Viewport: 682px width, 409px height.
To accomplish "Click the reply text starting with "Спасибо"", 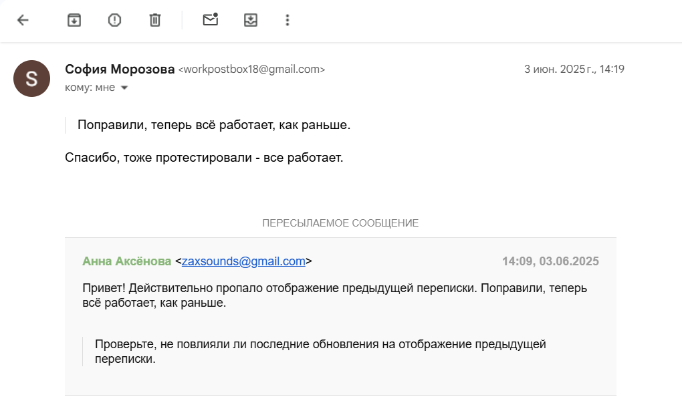I will pos(204,158).
